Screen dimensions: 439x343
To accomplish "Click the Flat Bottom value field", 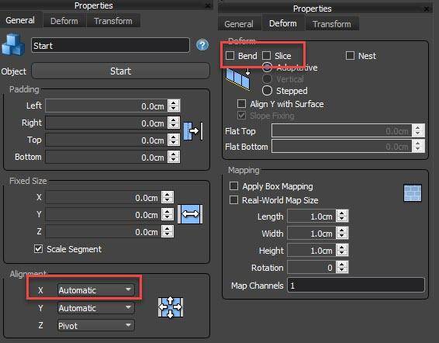I will tap(342, 146).
